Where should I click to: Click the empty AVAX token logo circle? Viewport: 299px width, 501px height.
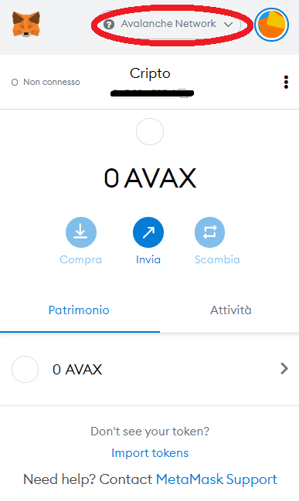(150, 132)
